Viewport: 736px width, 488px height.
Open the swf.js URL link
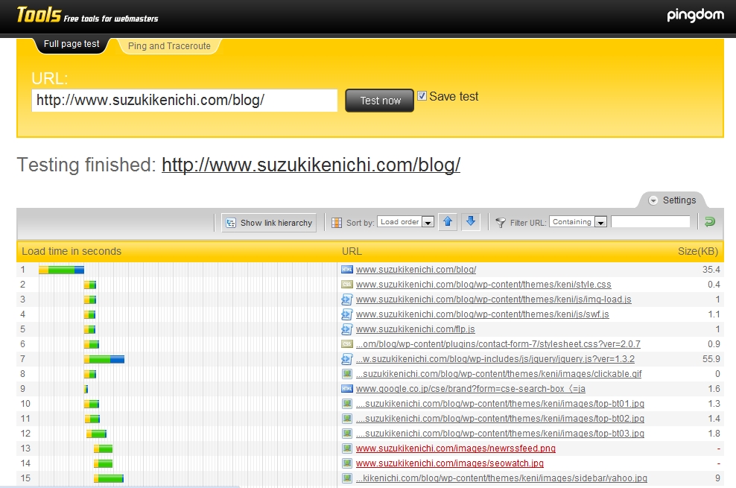point(483,314)
